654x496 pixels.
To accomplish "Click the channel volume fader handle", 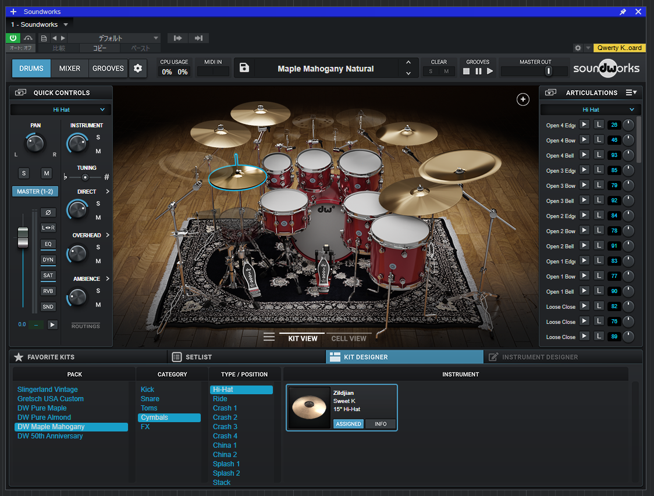I will click(23, 238).
